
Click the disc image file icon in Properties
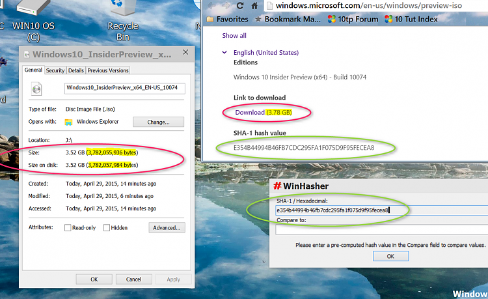[x=36, y=89]
